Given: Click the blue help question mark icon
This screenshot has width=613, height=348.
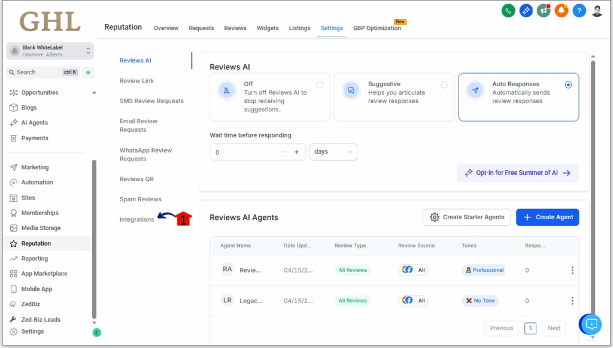Looking at the screenshot, I should point(579,11).
